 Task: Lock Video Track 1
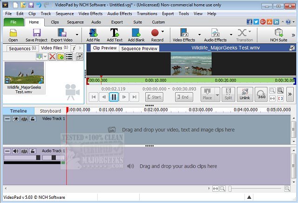(33, 119)
